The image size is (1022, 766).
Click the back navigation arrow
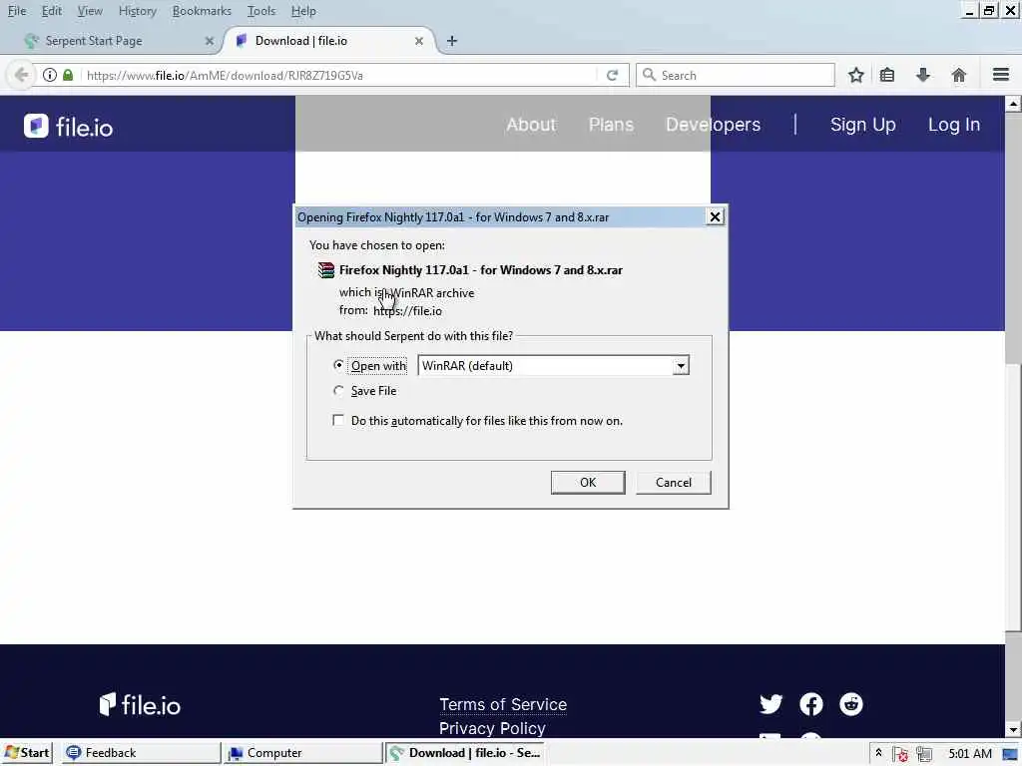(x=22, y=75)
